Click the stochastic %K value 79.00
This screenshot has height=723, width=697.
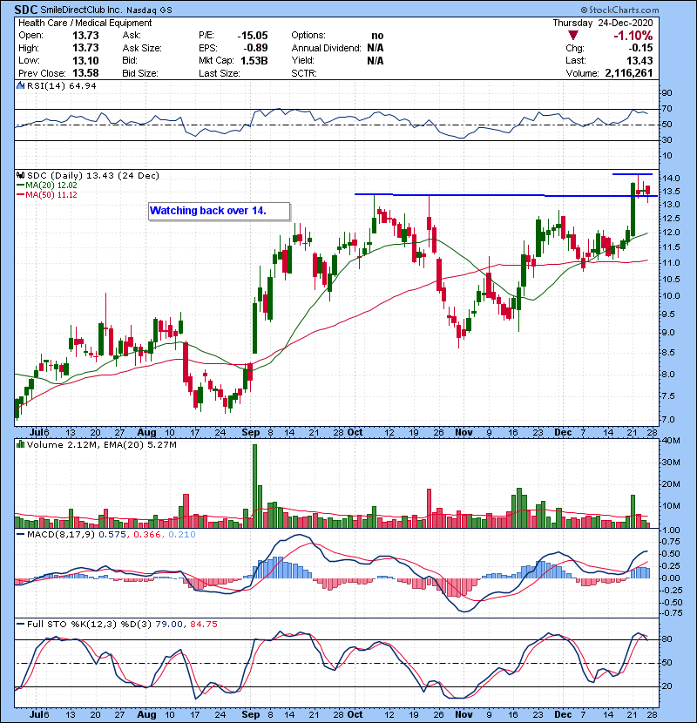(x=169, y=625)
